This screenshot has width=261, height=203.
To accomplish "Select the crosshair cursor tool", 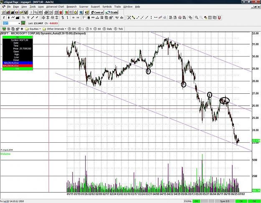I will 129,18.
